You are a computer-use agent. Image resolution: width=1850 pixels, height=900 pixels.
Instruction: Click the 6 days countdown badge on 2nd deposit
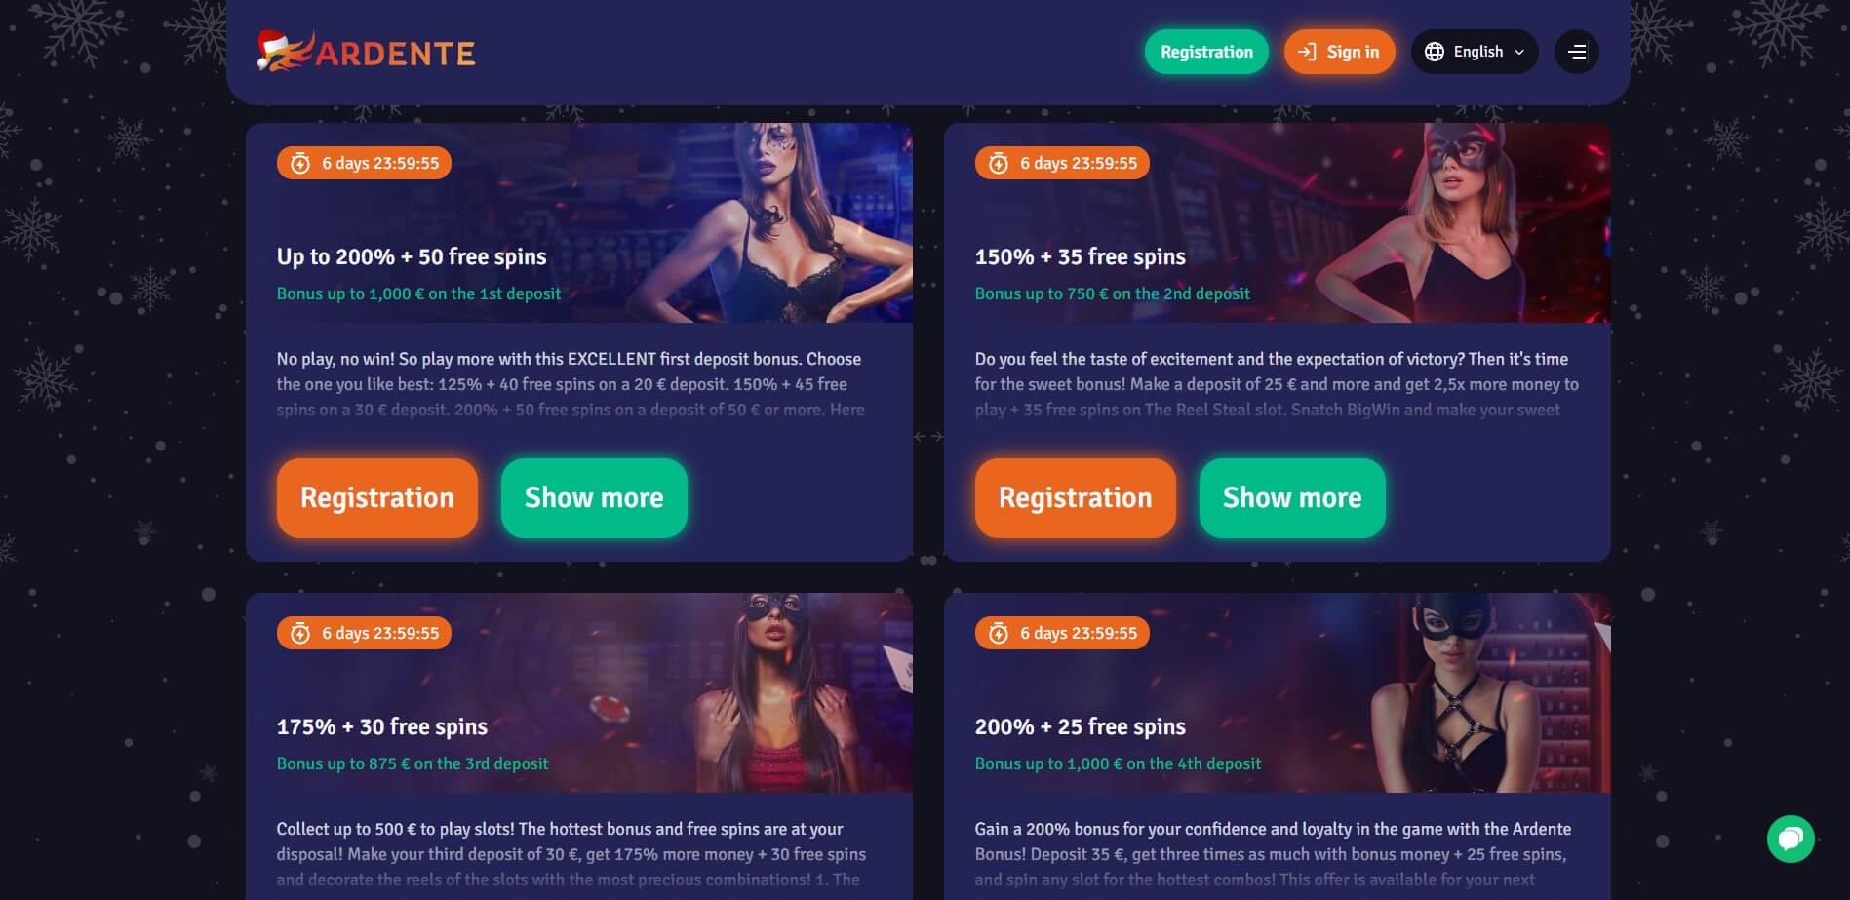(1062, 163)
